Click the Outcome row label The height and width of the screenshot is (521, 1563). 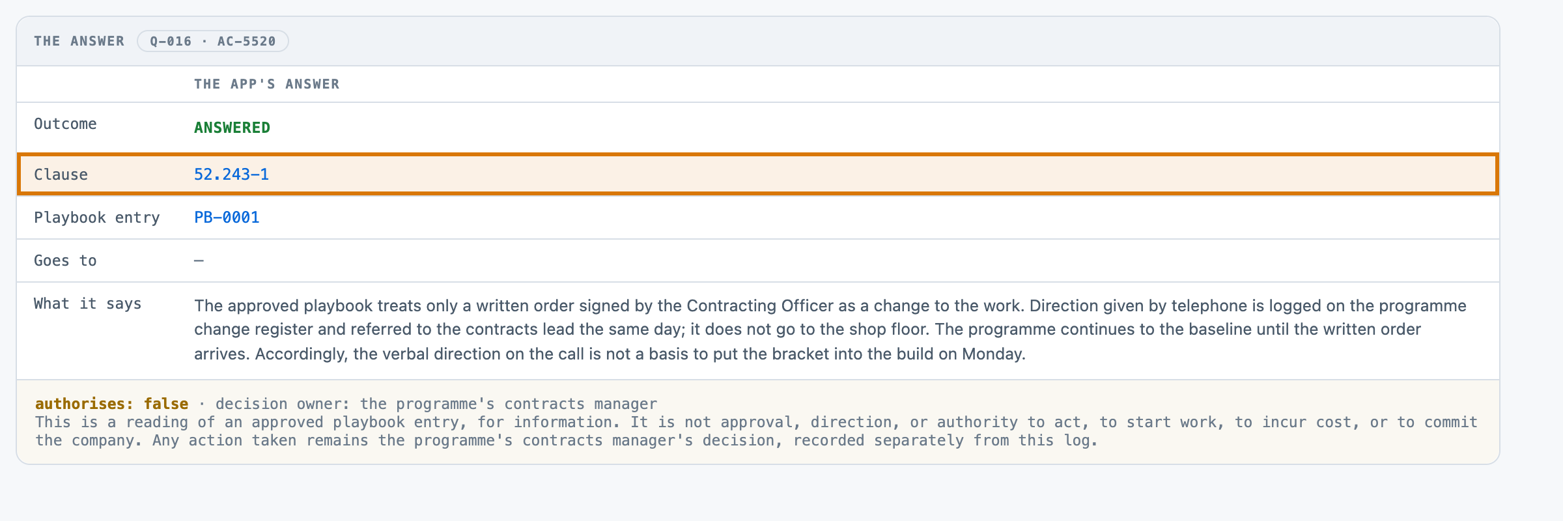65,124
